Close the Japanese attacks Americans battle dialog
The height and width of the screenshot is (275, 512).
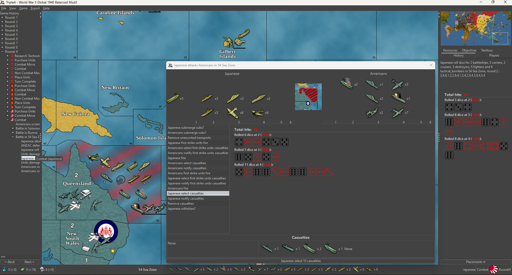pos(431,65)
